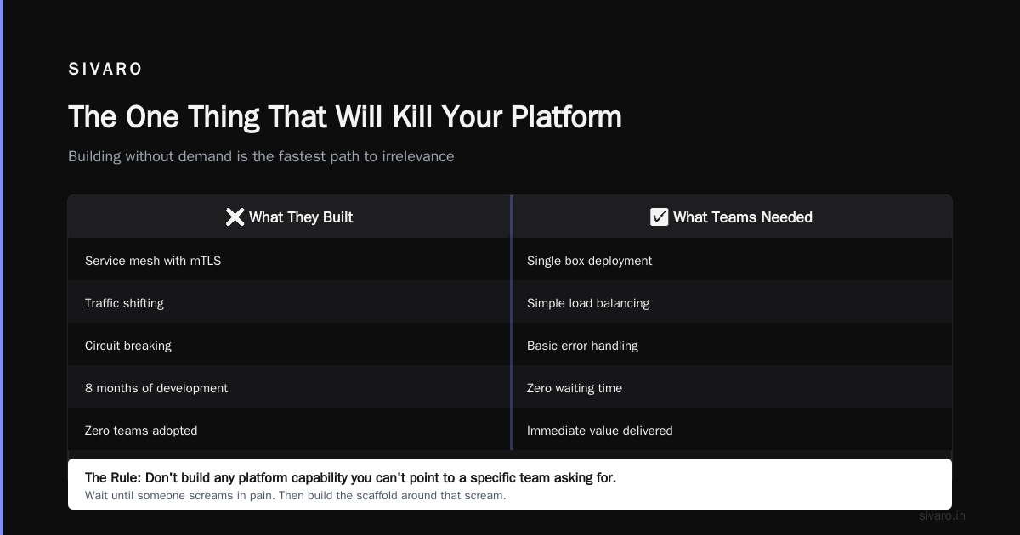Select the 'What Teams Needed' column header
Image resolution: width=1020 pixels, height=535 pixels.
click(x=733, y=217)
